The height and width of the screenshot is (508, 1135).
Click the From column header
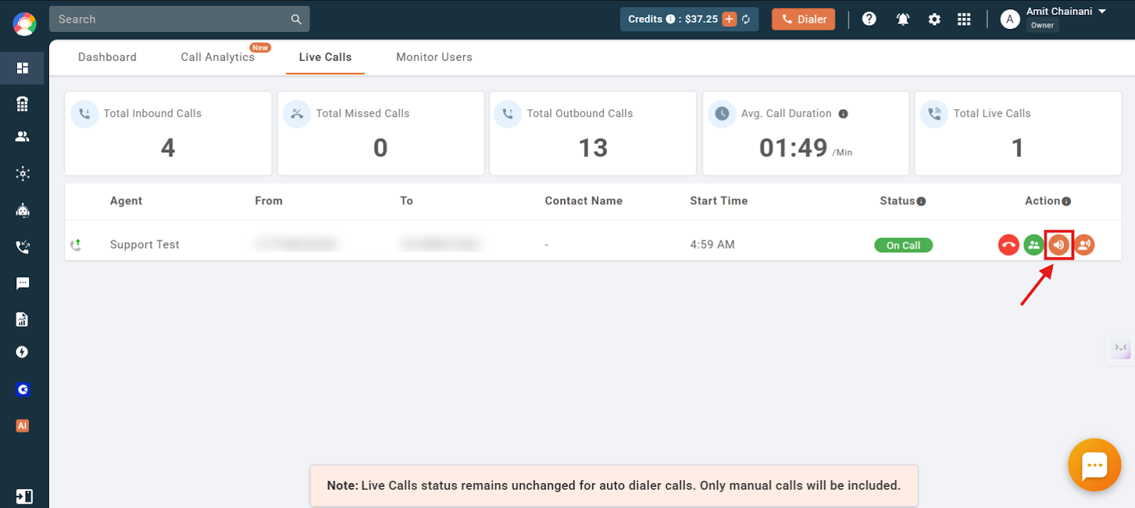[269, 201]
